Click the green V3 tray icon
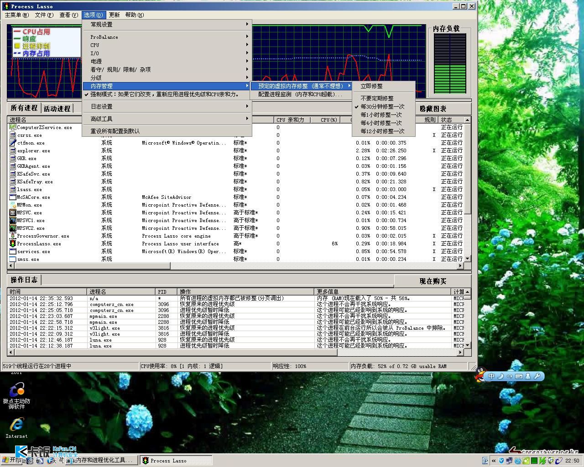 click(x=542, y=461)
